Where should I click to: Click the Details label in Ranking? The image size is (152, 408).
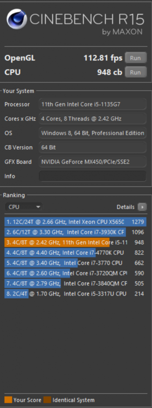pos(125,207)
